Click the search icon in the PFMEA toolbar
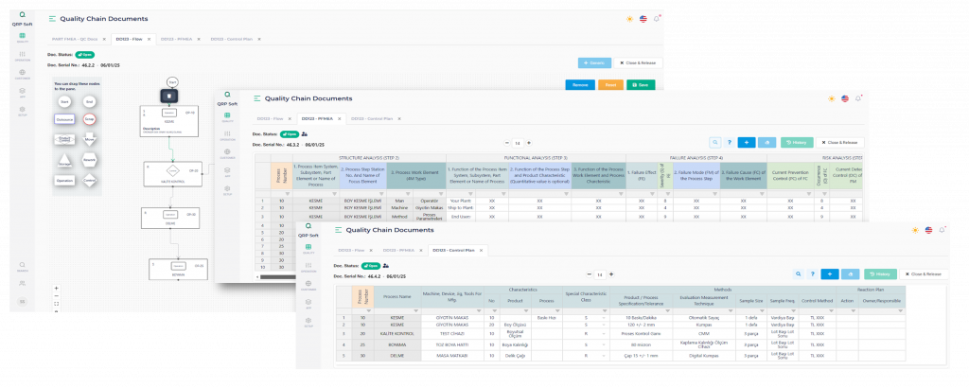Screen dimensions: 969x388 [716, 142]
